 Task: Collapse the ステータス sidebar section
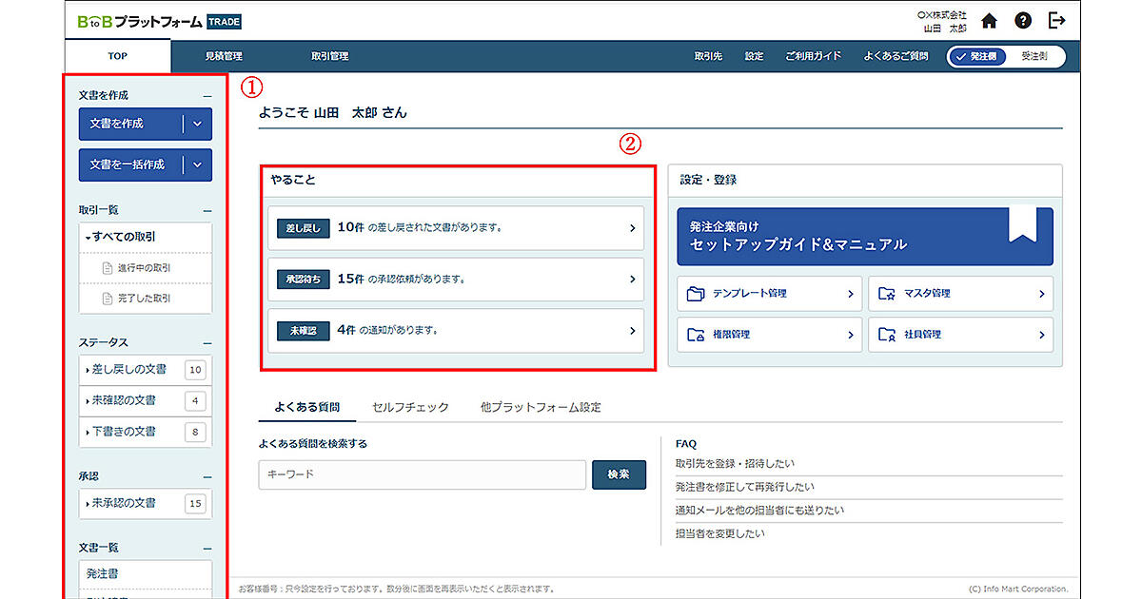coord(207,342)
